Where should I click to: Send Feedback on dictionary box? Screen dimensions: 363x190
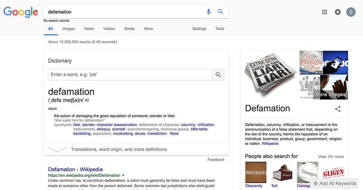point(216,159)
